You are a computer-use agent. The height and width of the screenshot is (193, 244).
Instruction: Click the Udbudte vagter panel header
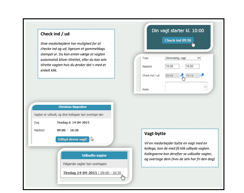click(x=94, y=155)
